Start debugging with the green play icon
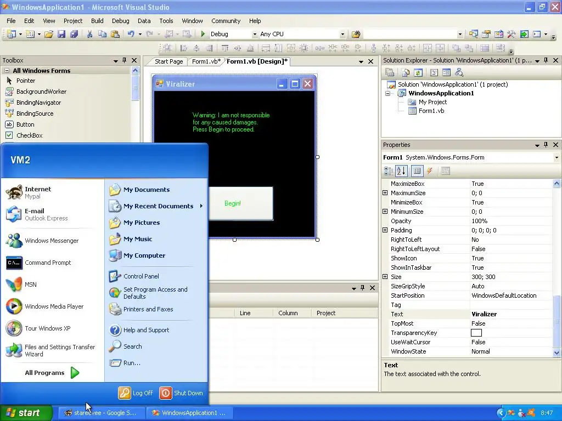Image resolution: width=562 pixels, height=421 pixels. (203, 34)
